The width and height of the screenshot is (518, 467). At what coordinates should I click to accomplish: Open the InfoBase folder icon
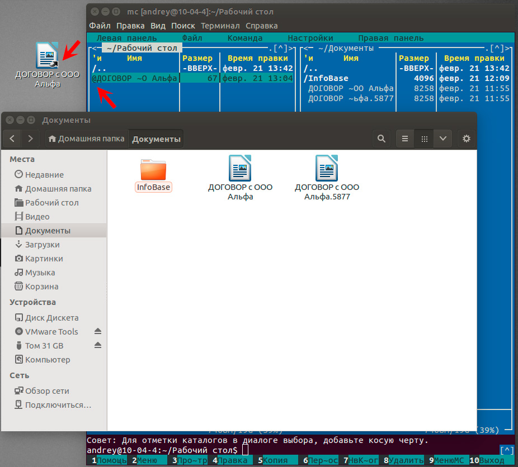[153, 169]
